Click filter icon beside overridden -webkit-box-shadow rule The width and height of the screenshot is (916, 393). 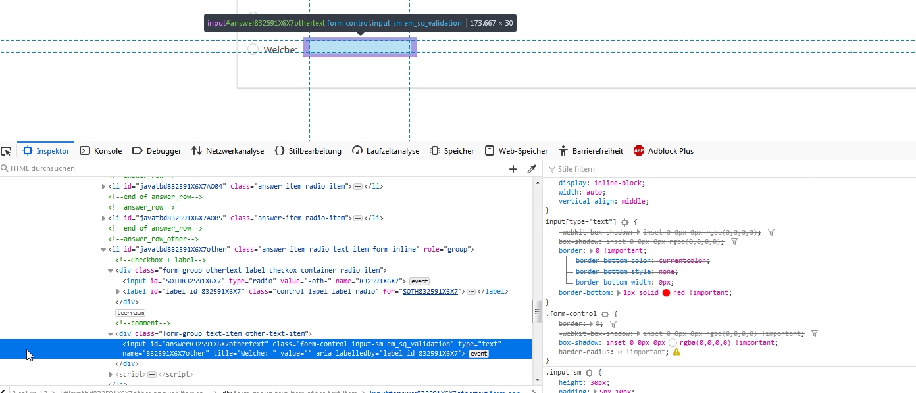click(x=771, y=232)
